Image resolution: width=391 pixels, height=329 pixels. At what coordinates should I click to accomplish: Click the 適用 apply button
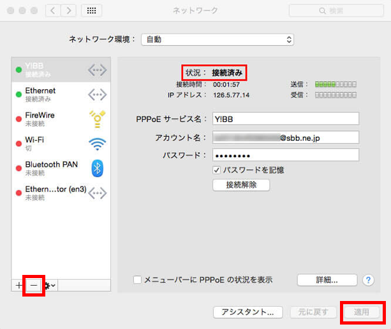point(362,312)
